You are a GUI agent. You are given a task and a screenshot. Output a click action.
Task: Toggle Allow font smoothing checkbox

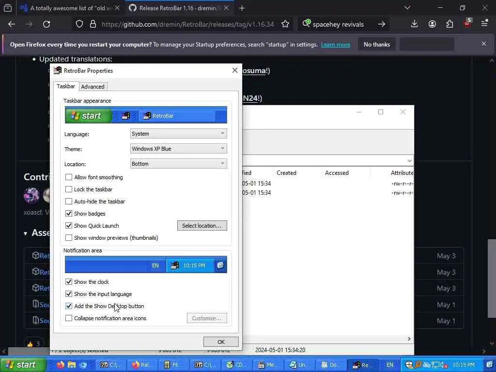coord(69,177)
